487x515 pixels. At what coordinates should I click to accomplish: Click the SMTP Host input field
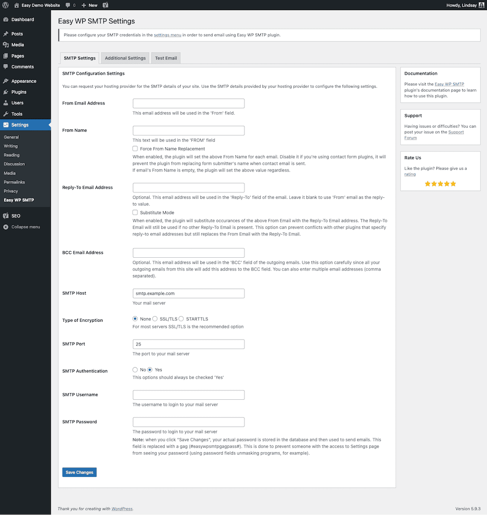188,293
